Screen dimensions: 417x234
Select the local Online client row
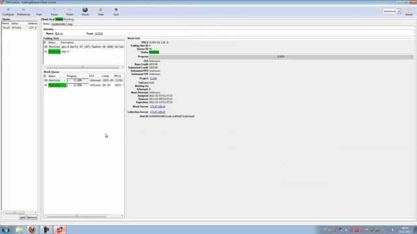tap(20, 27)
